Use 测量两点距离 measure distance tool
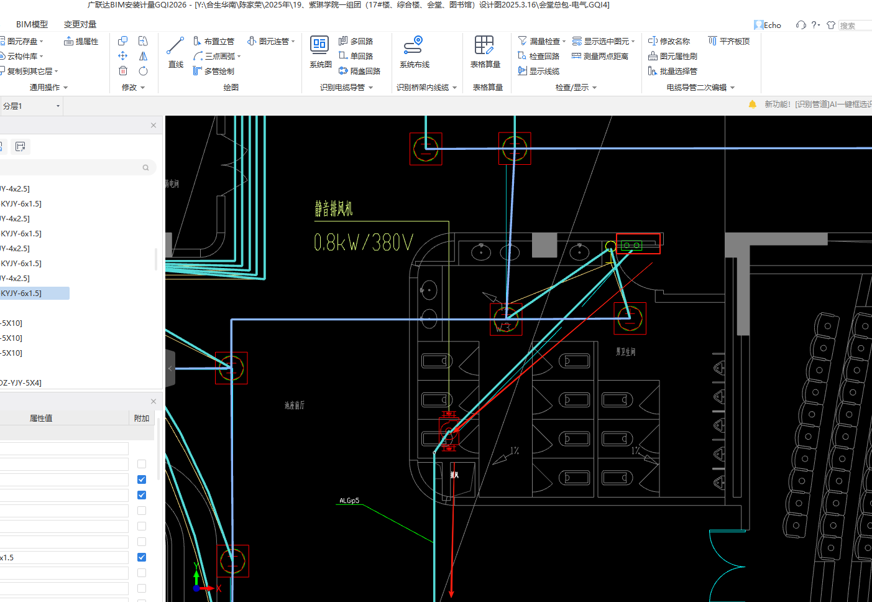 [600, 56]
